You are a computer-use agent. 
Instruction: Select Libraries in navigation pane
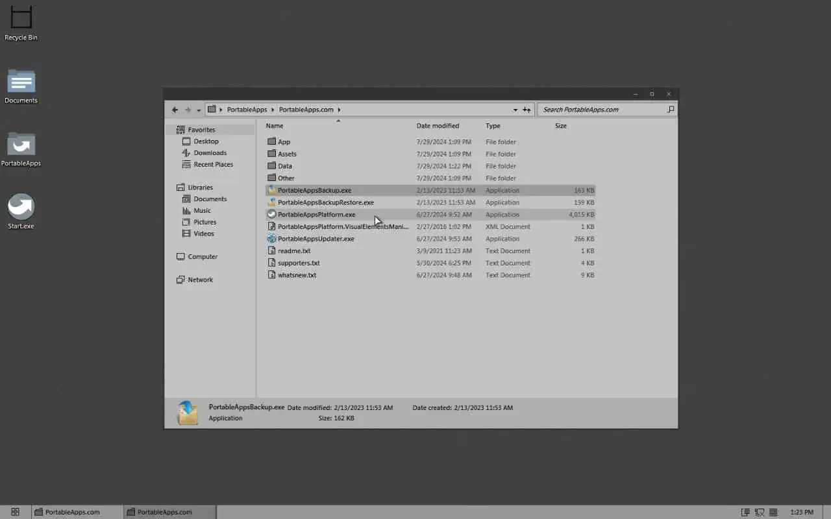pos(200,187)
